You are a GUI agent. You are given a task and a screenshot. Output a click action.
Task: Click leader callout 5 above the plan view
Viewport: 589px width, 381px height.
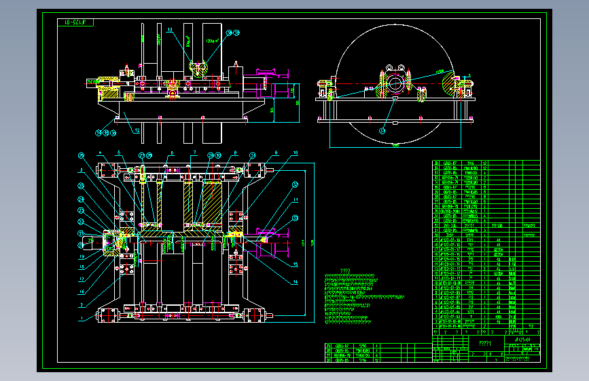119,153
